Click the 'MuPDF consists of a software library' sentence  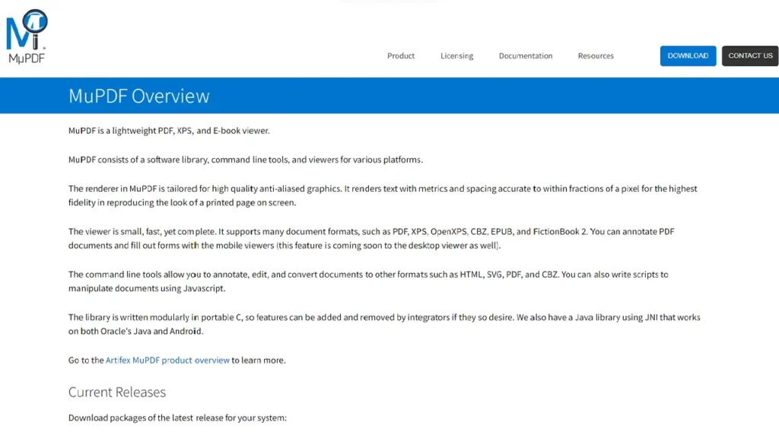245,160
